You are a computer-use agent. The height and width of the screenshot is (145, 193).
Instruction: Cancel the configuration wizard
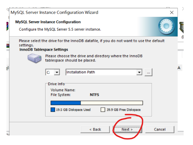tap(160, 130)
